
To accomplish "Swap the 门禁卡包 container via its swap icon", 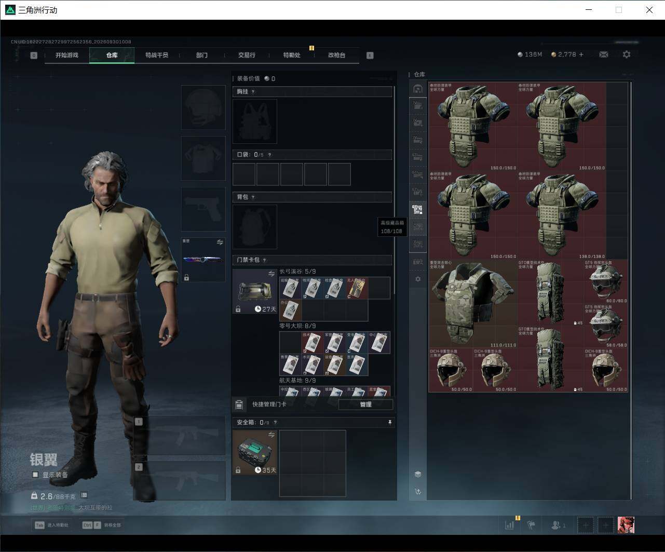I will [271, 274].
